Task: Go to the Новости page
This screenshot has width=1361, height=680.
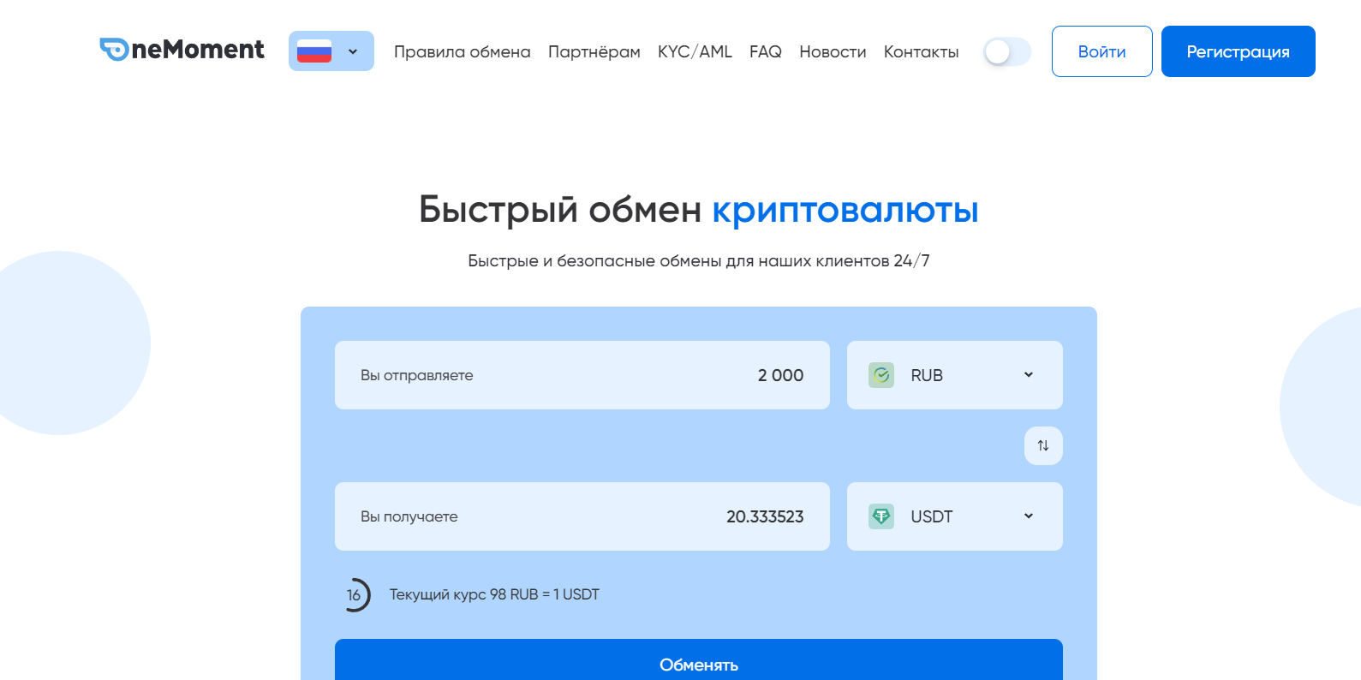Action: [833, 51]
